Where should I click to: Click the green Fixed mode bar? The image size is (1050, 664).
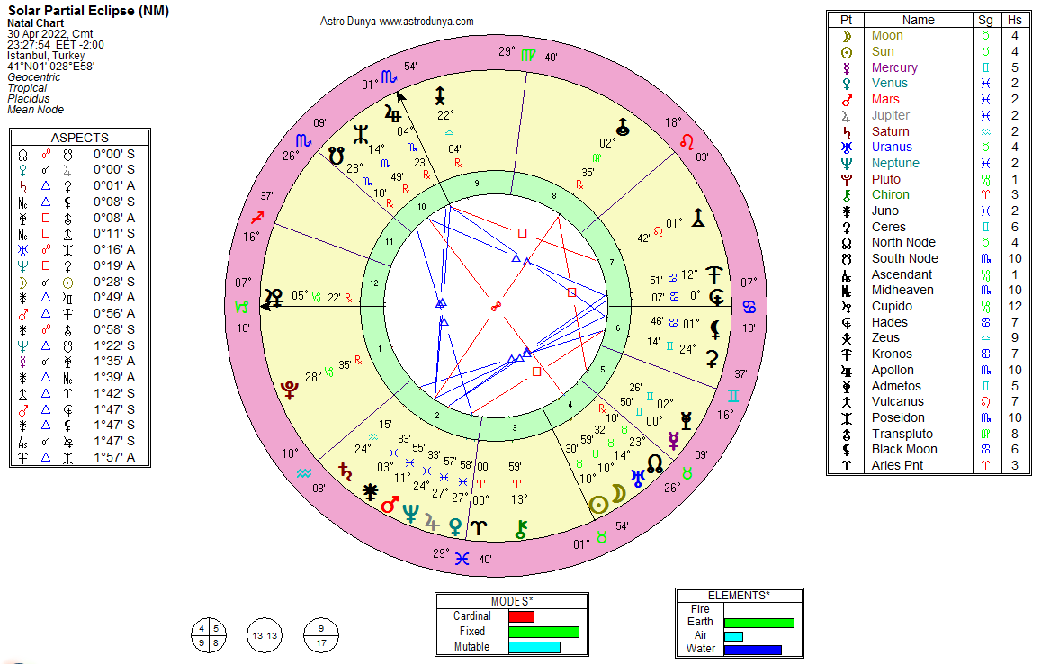coord(543,632)
